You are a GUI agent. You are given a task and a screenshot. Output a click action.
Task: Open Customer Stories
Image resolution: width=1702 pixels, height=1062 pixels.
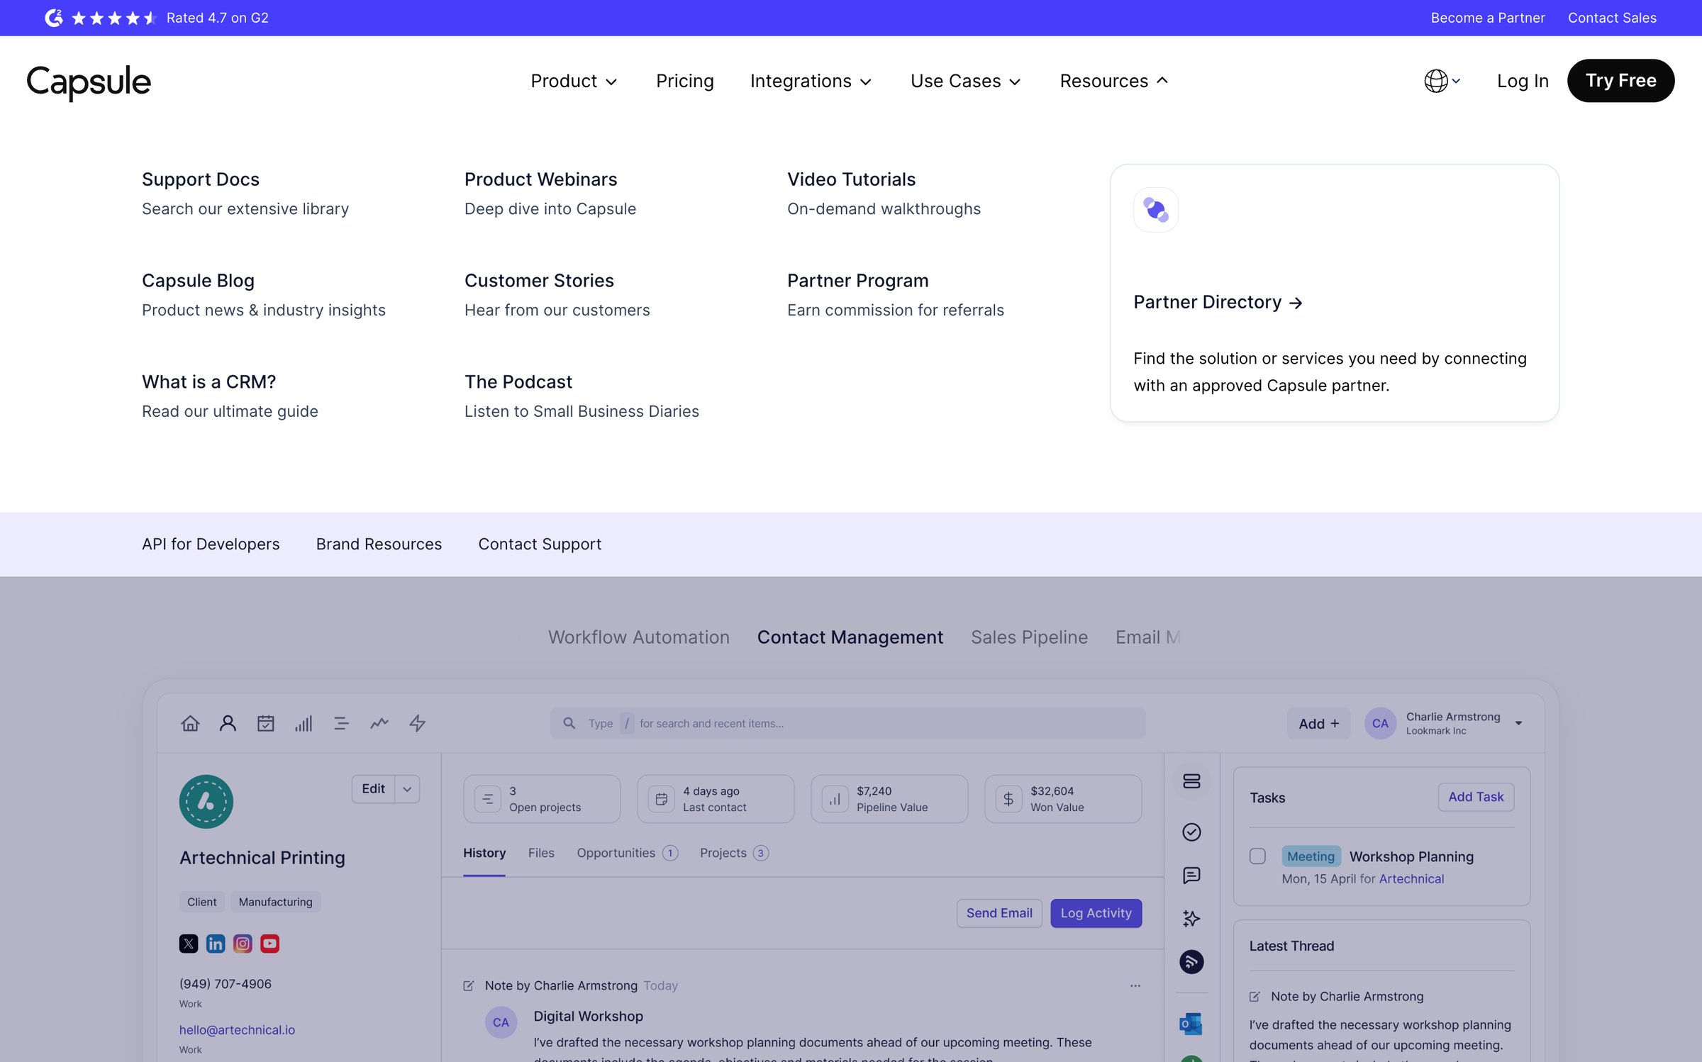coord(539,281)
